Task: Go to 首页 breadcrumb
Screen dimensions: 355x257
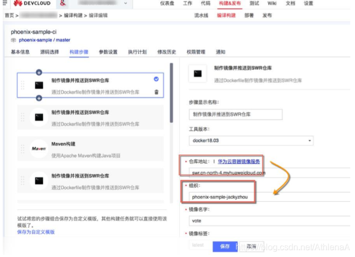Action: (x=9, y=15)
